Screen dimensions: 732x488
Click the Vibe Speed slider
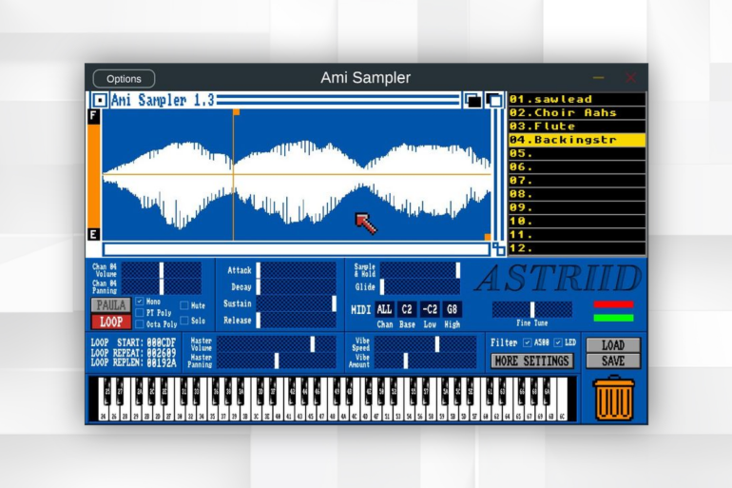tap(425, 344)
